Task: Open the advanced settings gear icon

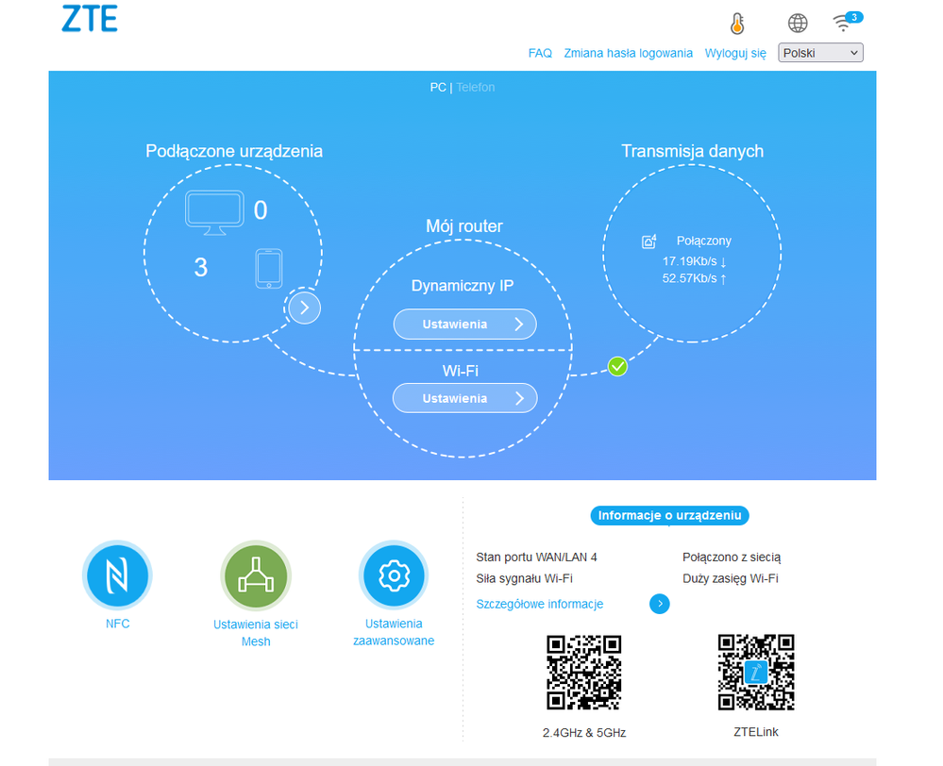Action: (x=394, y=575)
